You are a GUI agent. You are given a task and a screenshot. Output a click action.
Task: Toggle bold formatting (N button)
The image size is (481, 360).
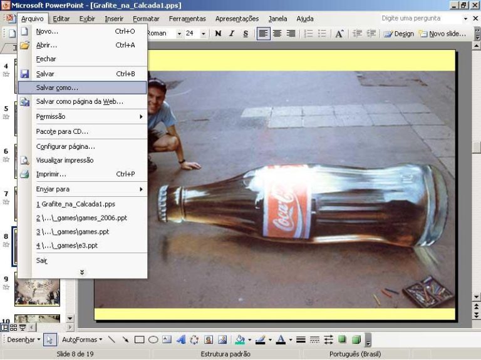click(x=218, y=34)
